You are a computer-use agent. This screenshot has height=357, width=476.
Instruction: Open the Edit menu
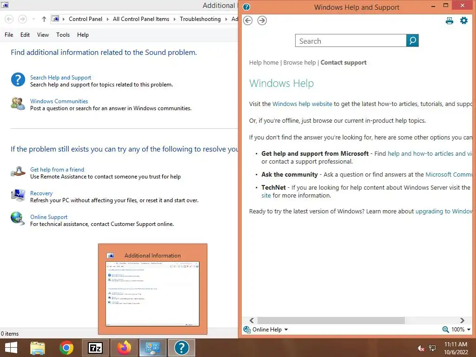[25, 35]
